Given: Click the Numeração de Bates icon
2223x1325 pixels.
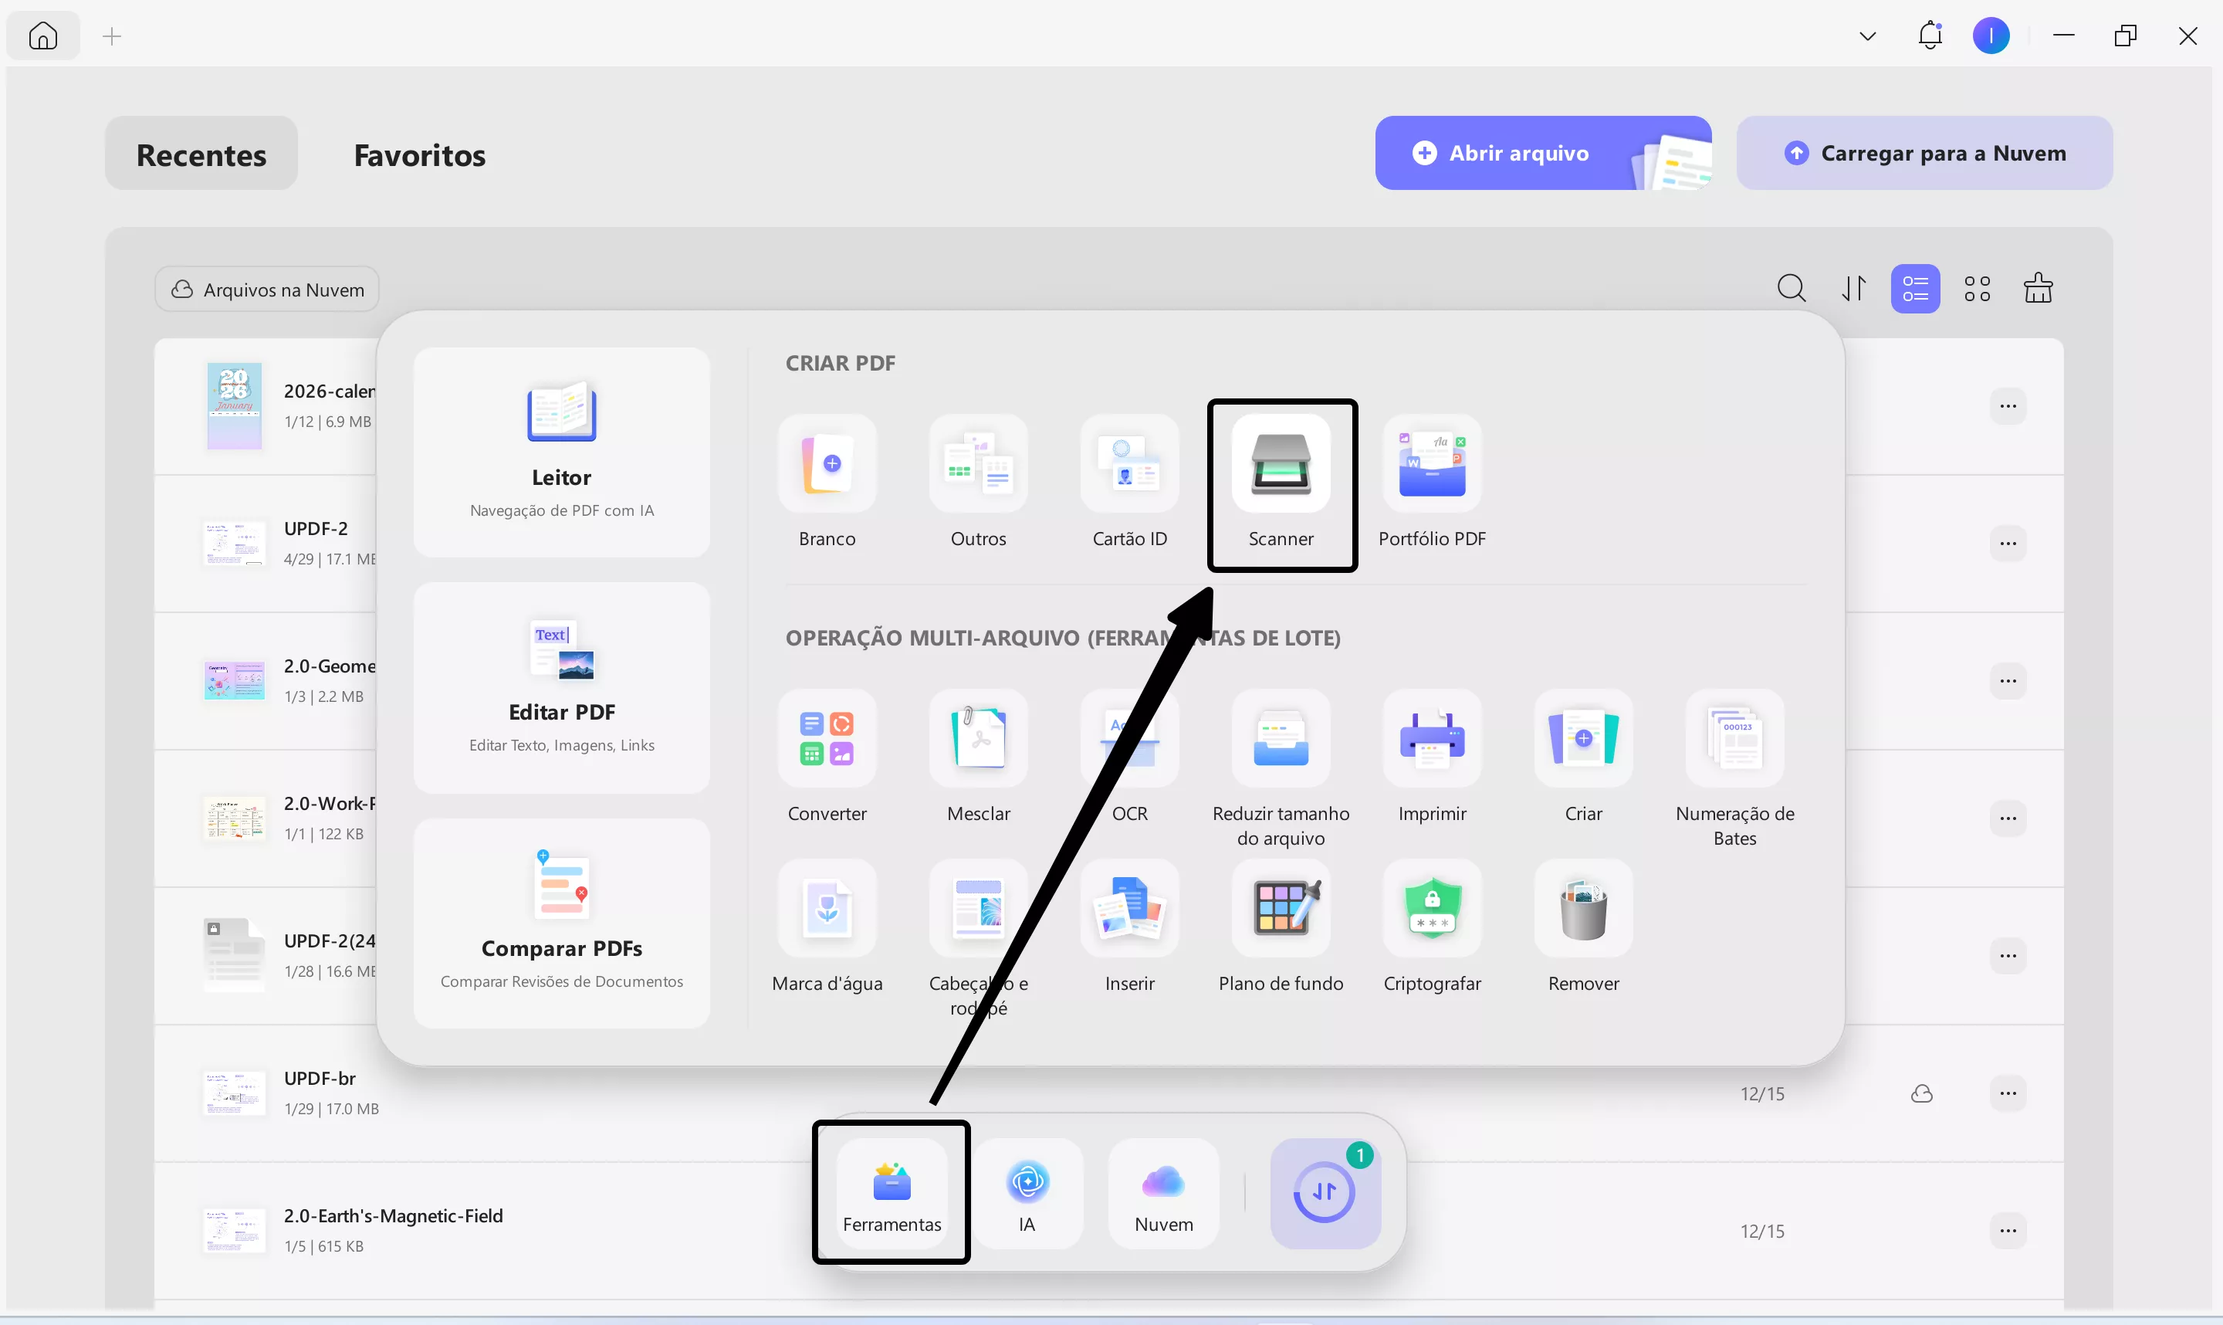Looking at the screenshot, I should [1734, 739].
